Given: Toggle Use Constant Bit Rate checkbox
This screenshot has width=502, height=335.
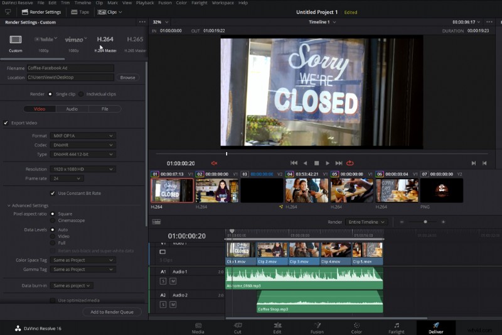Looking at the screenshot, I should pos(53,194).
